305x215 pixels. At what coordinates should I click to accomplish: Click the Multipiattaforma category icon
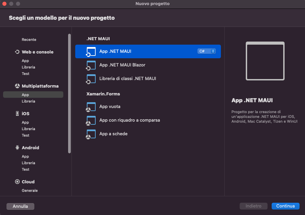coord(17,86)
